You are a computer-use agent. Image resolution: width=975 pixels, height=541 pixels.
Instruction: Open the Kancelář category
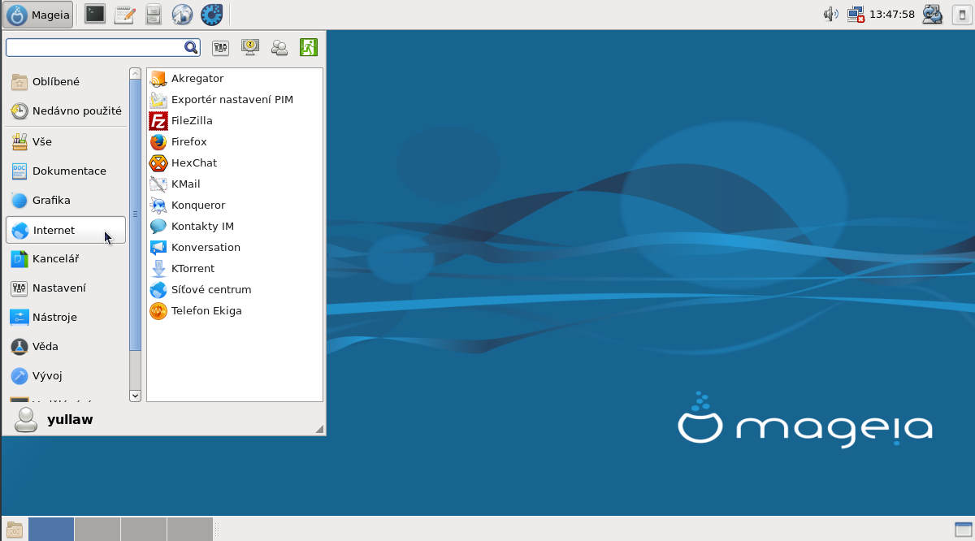click(66, 258)
